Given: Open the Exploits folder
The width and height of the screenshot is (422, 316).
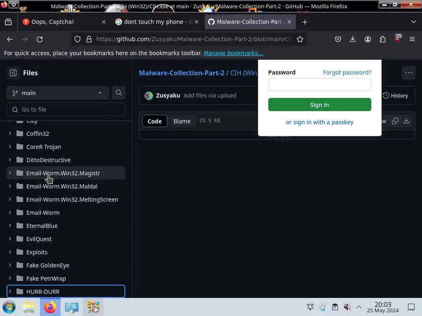Looking at the screenshot, I should point(37,252).
